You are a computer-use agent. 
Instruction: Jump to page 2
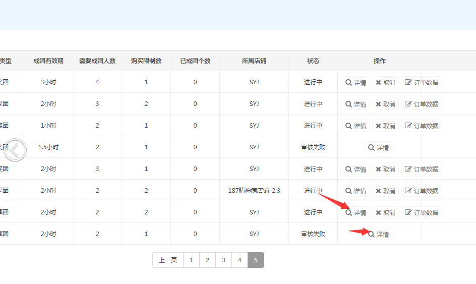207,260
